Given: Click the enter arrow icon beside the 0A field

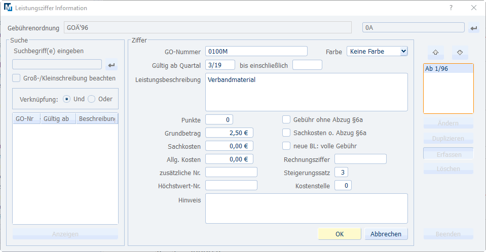Looking at the screenshot, I should click(474, 28).
